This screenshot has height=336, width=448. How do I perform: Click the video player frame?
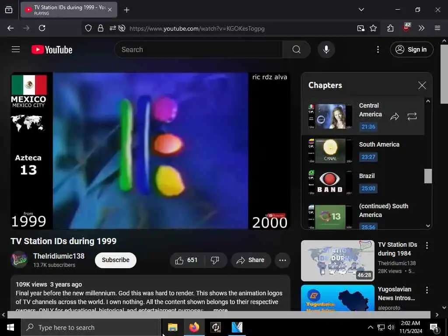click(x=150, y=151)
